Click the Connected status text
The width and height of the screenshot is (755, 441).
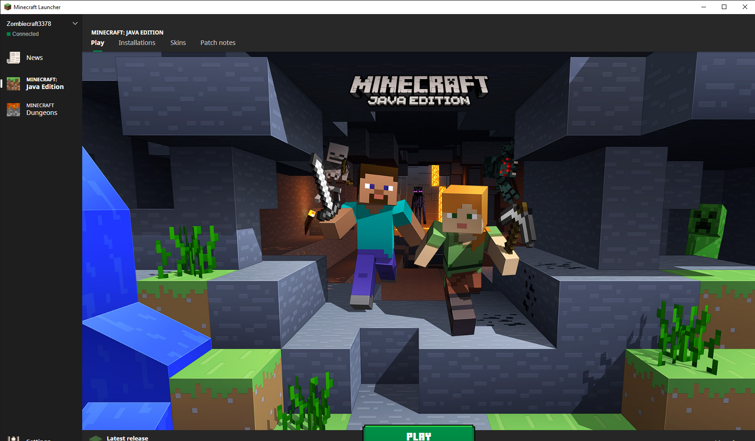point(25,34)
